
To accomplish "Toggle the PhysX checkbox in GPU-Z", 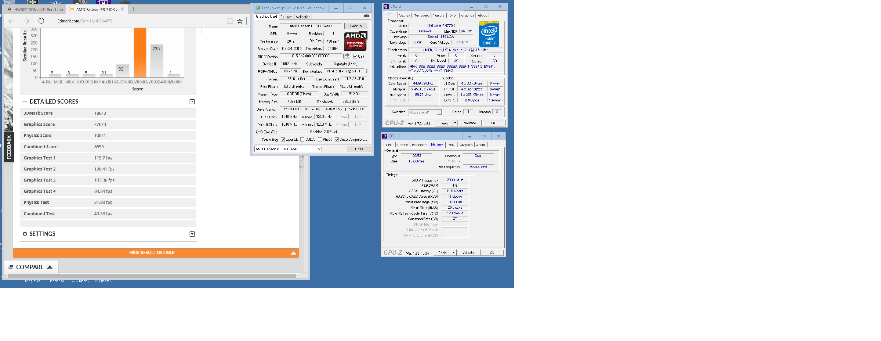I will (x=320, y=139).
